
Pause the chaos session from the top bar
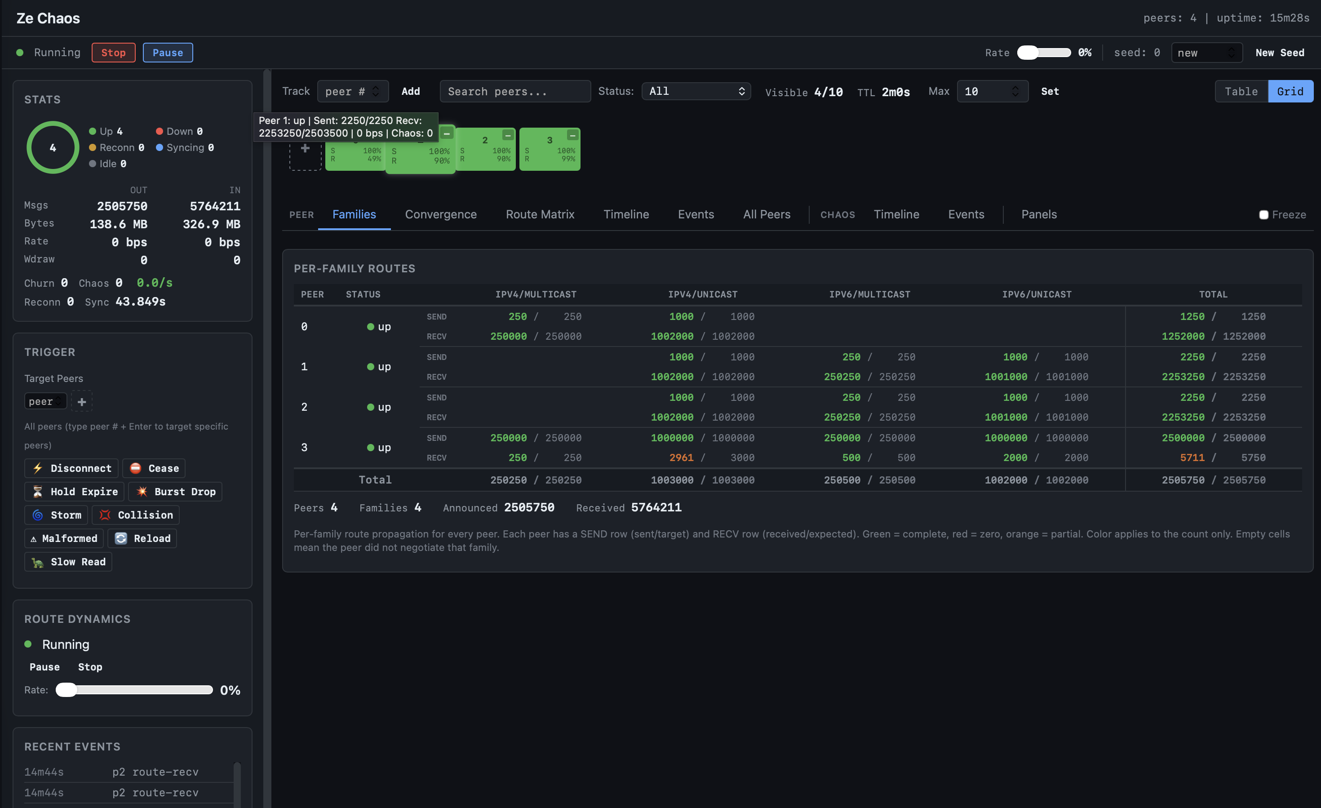[x=168, y=53]
